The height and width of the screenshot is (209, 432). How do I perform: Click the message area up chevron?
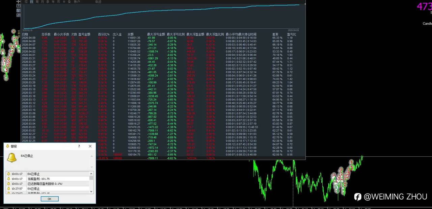click(91, 156)
